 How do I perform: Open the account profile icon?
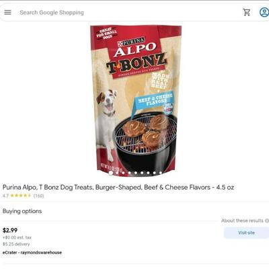pyautogui.click(x=264, y=12)
